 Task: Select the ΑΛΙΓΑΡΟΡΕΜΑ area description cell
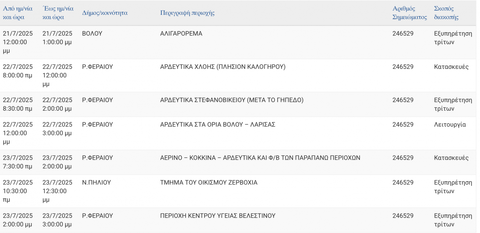tap(181, 34)
